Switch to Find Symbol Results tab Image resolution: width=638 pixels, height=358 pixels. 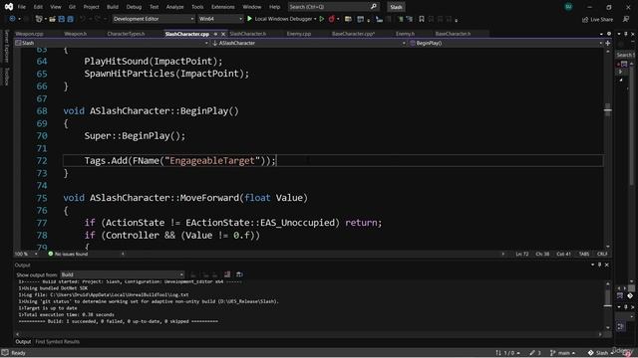(x=58, y=342)
